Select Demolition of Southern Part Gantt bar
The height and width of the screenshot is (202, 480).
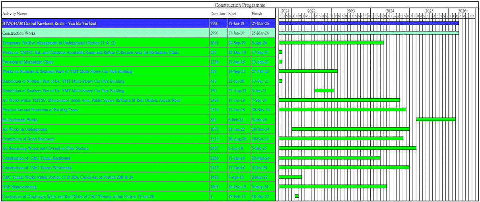(324, 91)
